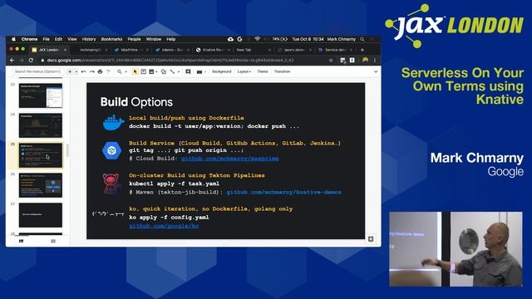Image resolution: width=532 pixels, height=299 pixels.
Task: Click the Zoom magnifier tool
Action: click(x=120, y=71)
